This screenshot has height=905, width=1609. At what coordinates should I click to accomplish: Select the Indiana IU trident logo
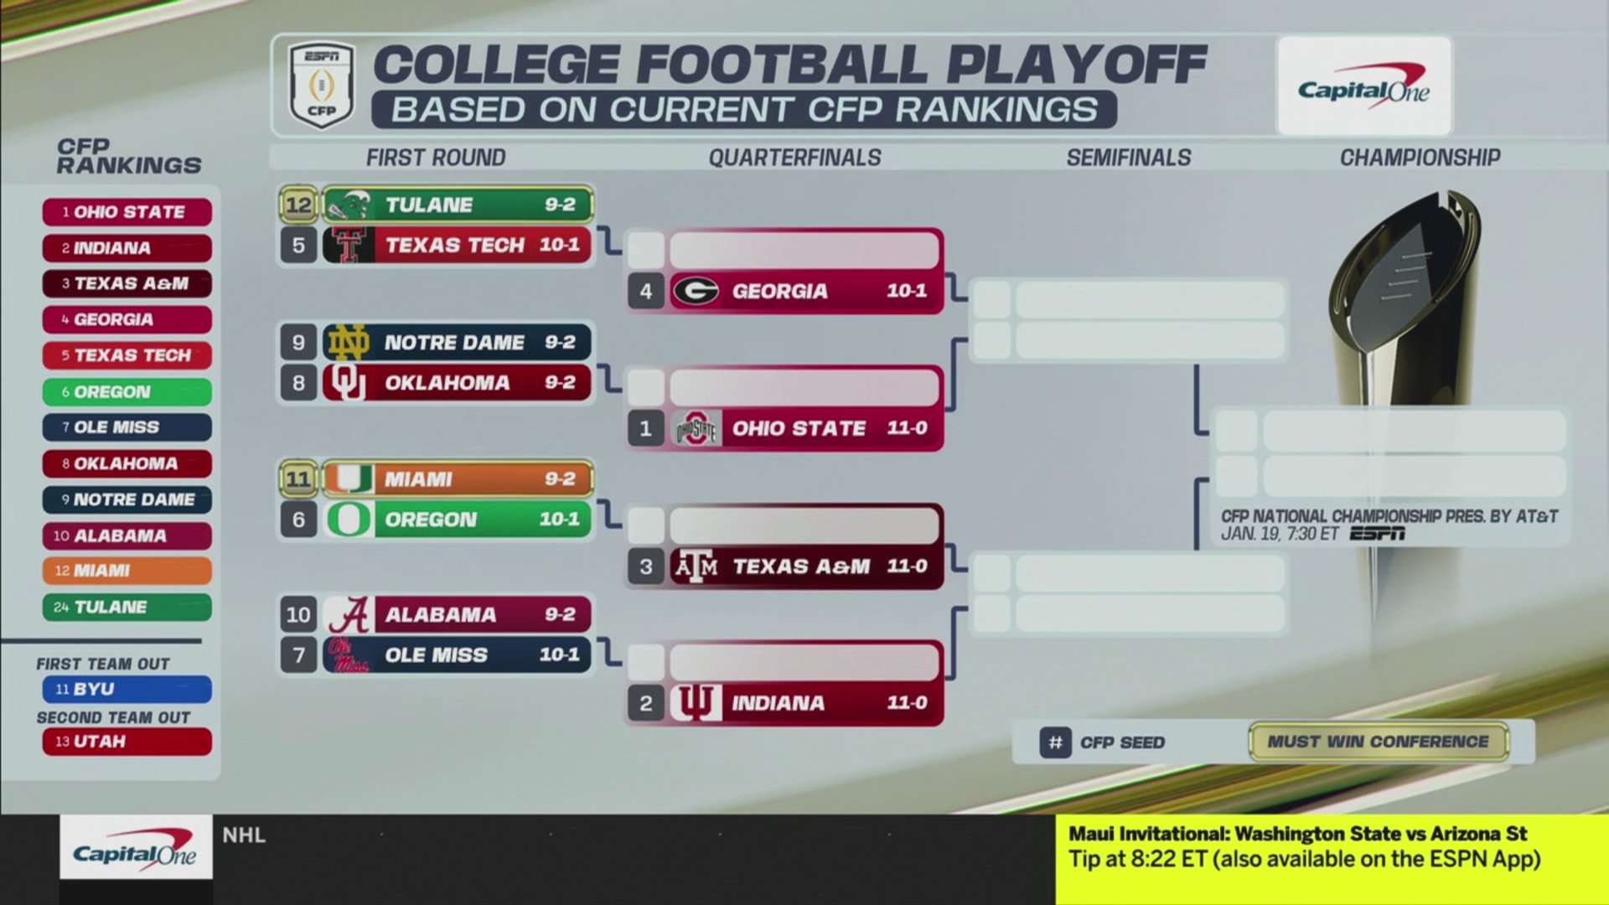coord(696,703)
